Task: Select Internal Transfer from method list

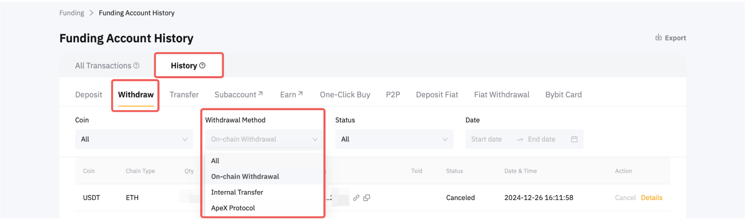Action: (x=237, y=192)
